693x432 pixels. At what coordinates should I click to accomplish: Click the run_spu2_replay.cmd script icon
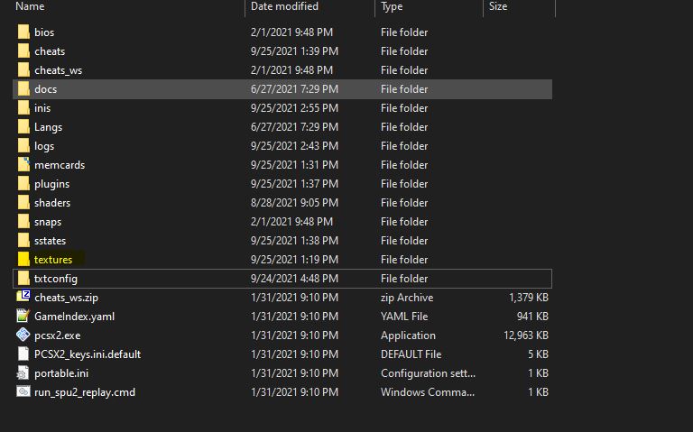[23, 391]
